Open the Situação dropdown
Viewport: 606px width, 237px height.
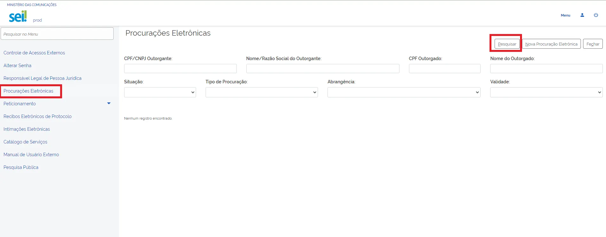[160, 92]
